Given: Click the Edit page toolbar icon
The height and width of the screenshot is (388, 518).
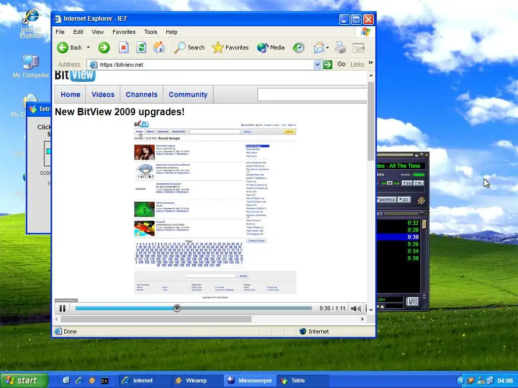Looking at the screenshot, I should pyautogui.click(x=359, y=47).
